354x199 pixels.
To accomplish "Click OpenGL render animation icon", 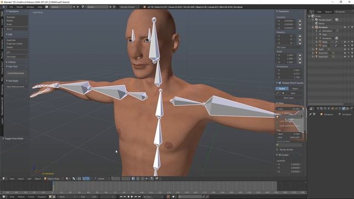I will tap(157, 179).
